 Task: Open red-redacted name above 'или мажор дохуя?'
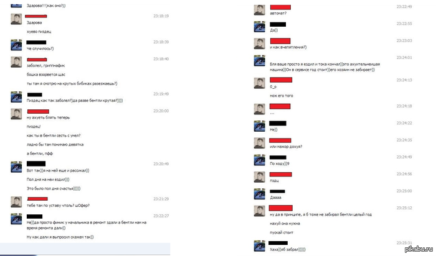280,140
